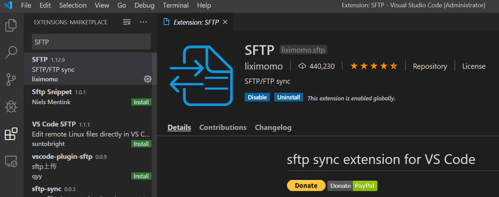Screen dimensions: 499x197
Task: Install vscode-plugin-sftp by qyy
Action: pos(141,176)
